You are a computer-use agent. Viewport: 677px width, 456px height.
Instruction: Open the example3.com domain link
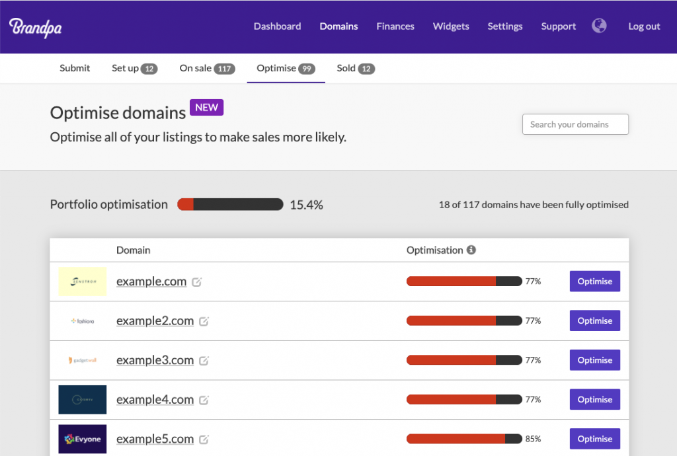coord(155,360)
